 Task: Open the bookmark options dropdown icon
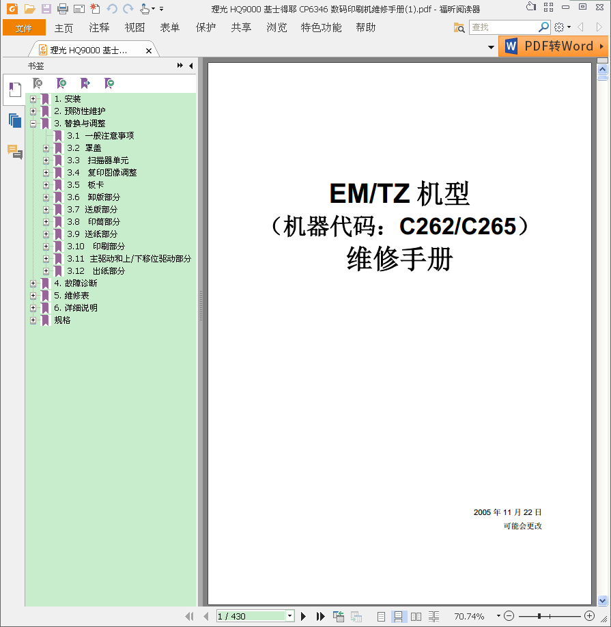tap(109, 83)
